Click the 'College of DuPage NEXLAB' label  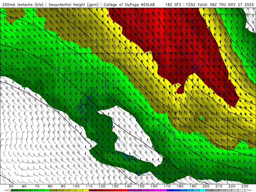coord(129,4)
